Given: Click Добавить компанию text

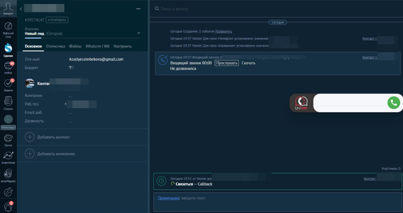Looking at the screenshot, I should click(x=56, y=154).
